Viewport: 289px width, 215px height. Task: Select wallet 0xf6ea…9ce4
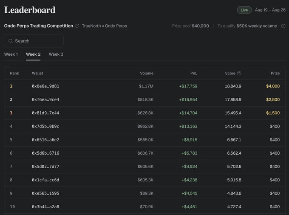tap(45, 99)
